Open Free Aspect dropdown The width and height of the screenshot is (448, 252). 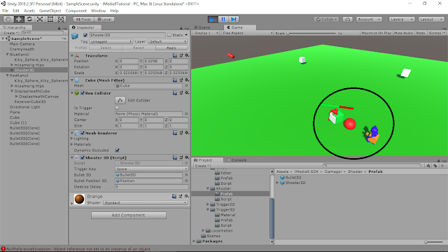247,33
